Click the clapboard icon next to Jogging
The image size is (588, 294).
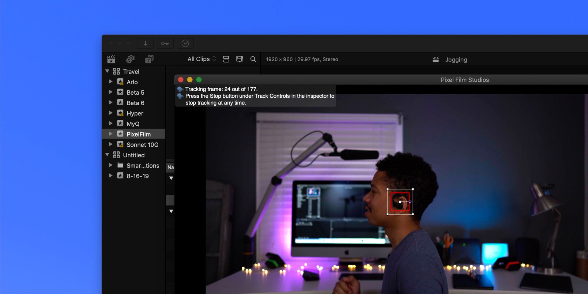(435, 59)
